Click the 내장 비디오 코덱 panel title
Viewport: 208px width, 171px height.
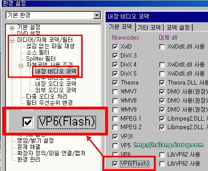(128, 16)
